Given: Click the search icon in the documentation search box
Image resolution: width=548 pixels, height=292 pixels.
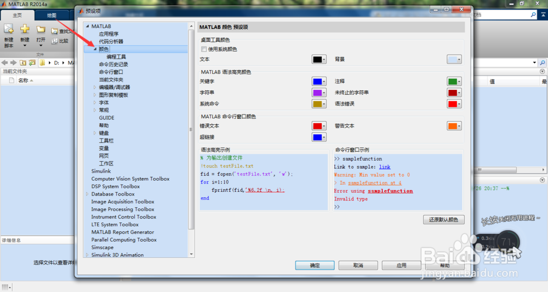Looking at the screenshot, I should point(533,15).
